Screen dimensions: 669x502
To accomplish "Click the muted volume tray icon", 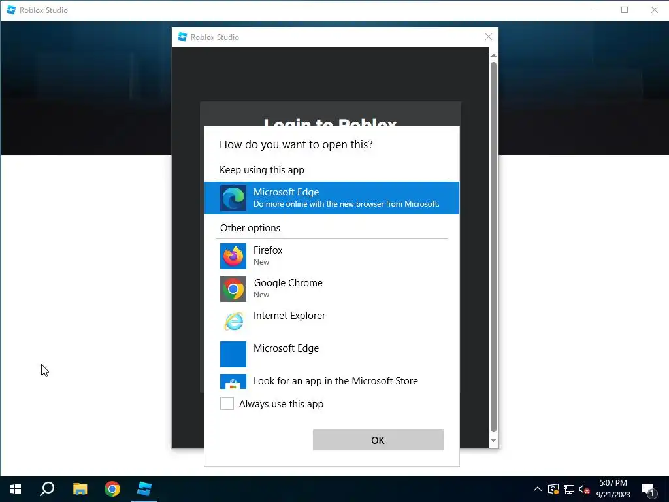I will coord(584,489).
